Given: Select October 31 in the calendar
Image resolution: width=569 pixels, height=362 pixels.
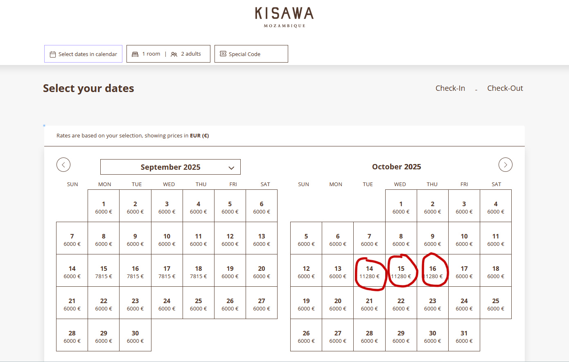Looking at the screenshot, I should [x=464, y=337].
